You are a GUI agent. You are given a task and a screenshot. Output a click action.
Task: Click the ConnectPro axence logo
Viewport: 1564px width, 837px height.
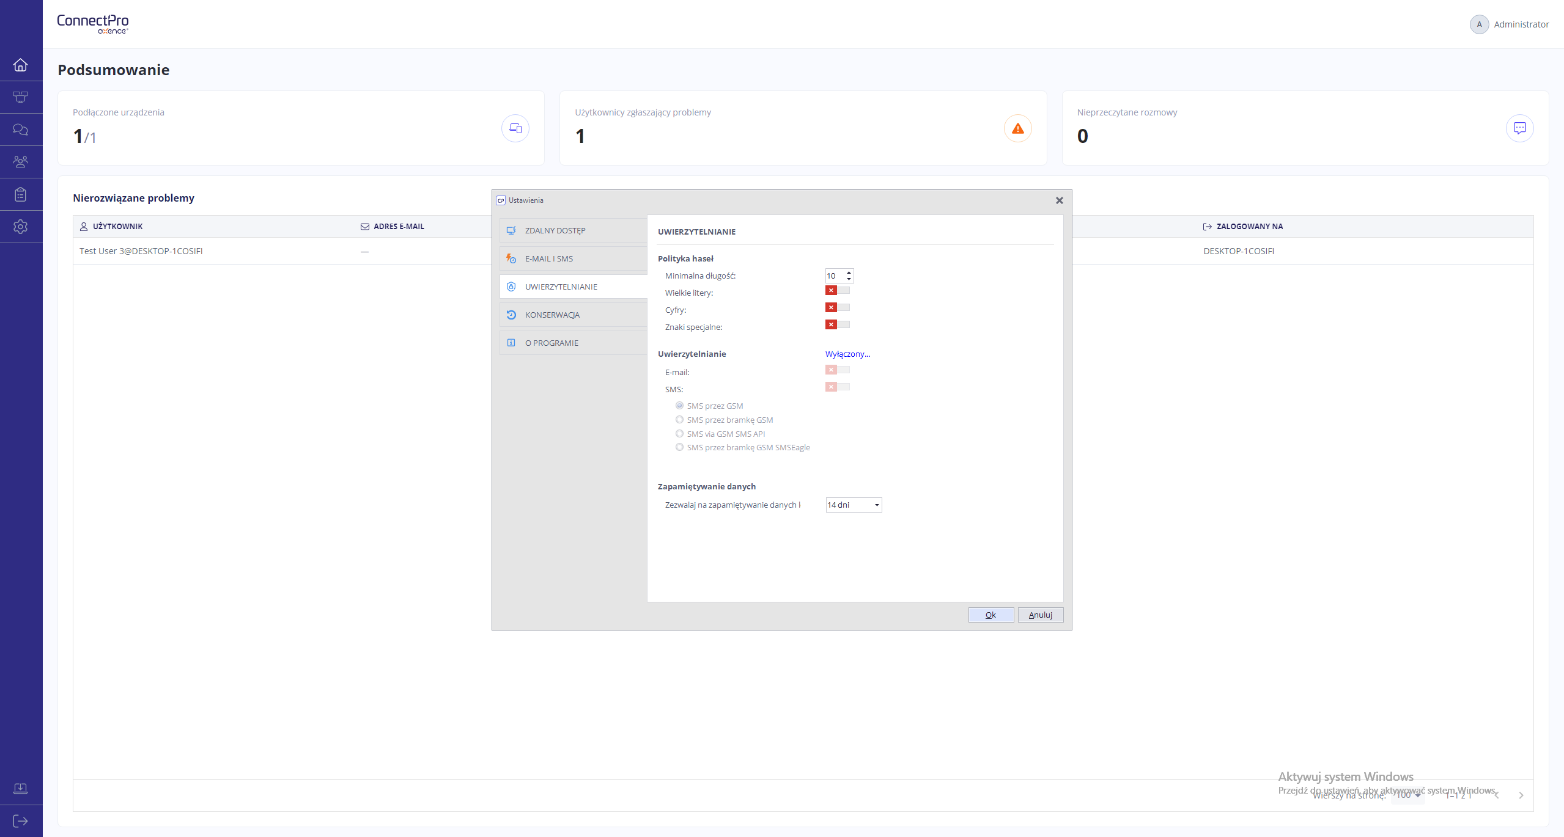pos(93,24)
